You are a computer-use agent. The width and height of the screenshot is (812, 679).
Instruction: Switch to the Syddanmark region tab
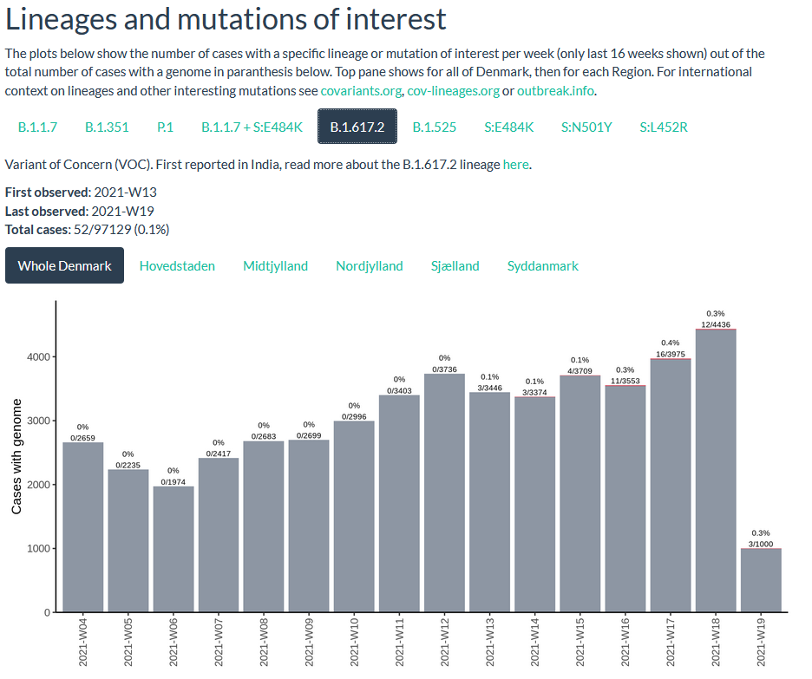(x=543, y=266)
